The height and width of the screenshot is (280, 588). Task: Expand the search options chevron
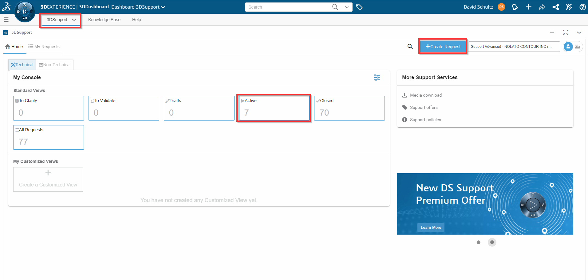click(x=347, y=7)
